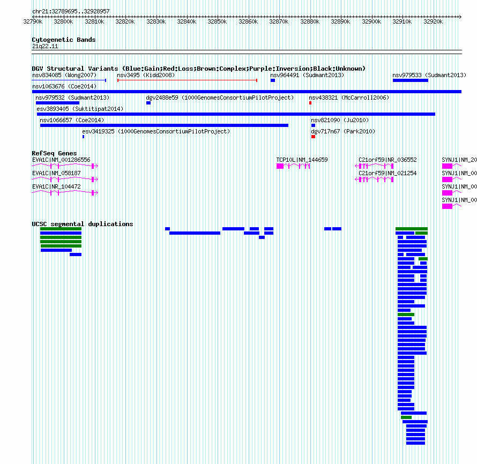
Task: Click the long blue esv3893405 bar
Action: pos(236,114)
